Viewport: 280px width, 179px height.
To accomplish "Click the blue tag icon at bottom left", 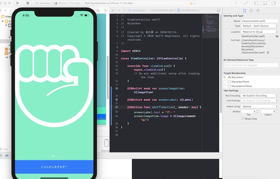I will [7, 156].
